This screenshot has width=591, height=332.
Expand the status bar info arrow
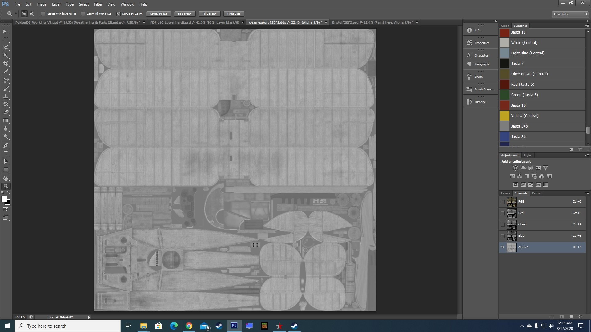coord(89,317)
